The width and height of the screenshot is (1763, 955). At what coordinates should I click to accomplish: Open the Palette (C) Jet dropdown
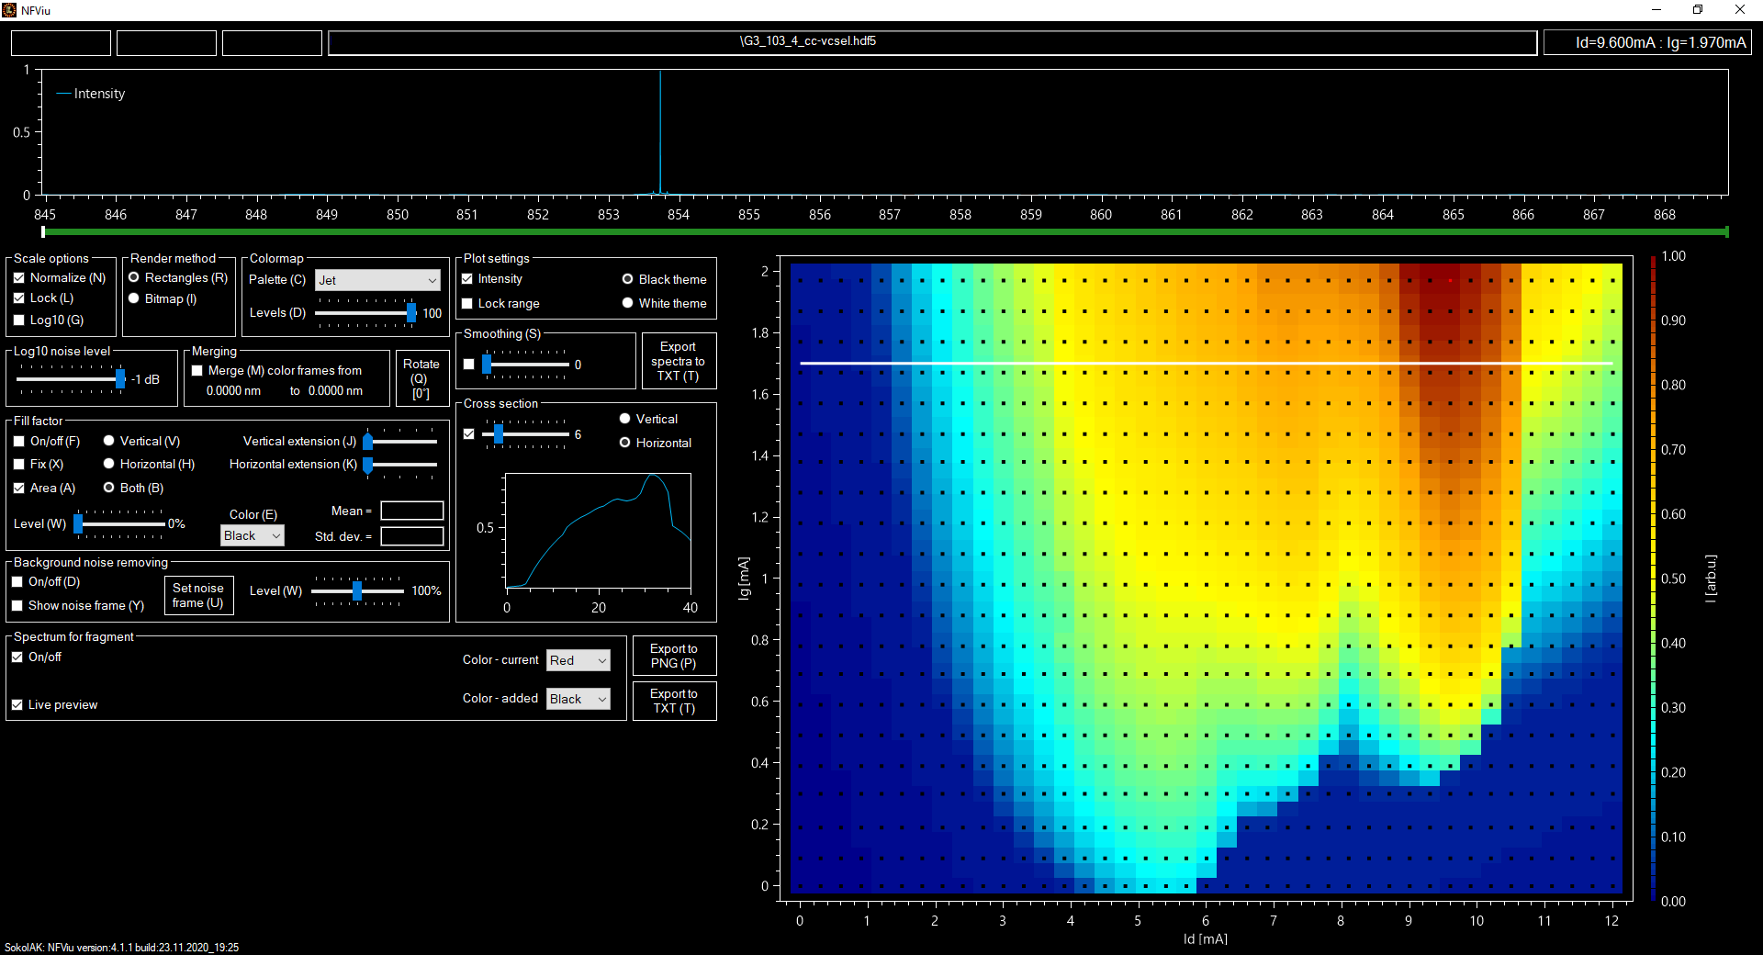tap(377, 280)
